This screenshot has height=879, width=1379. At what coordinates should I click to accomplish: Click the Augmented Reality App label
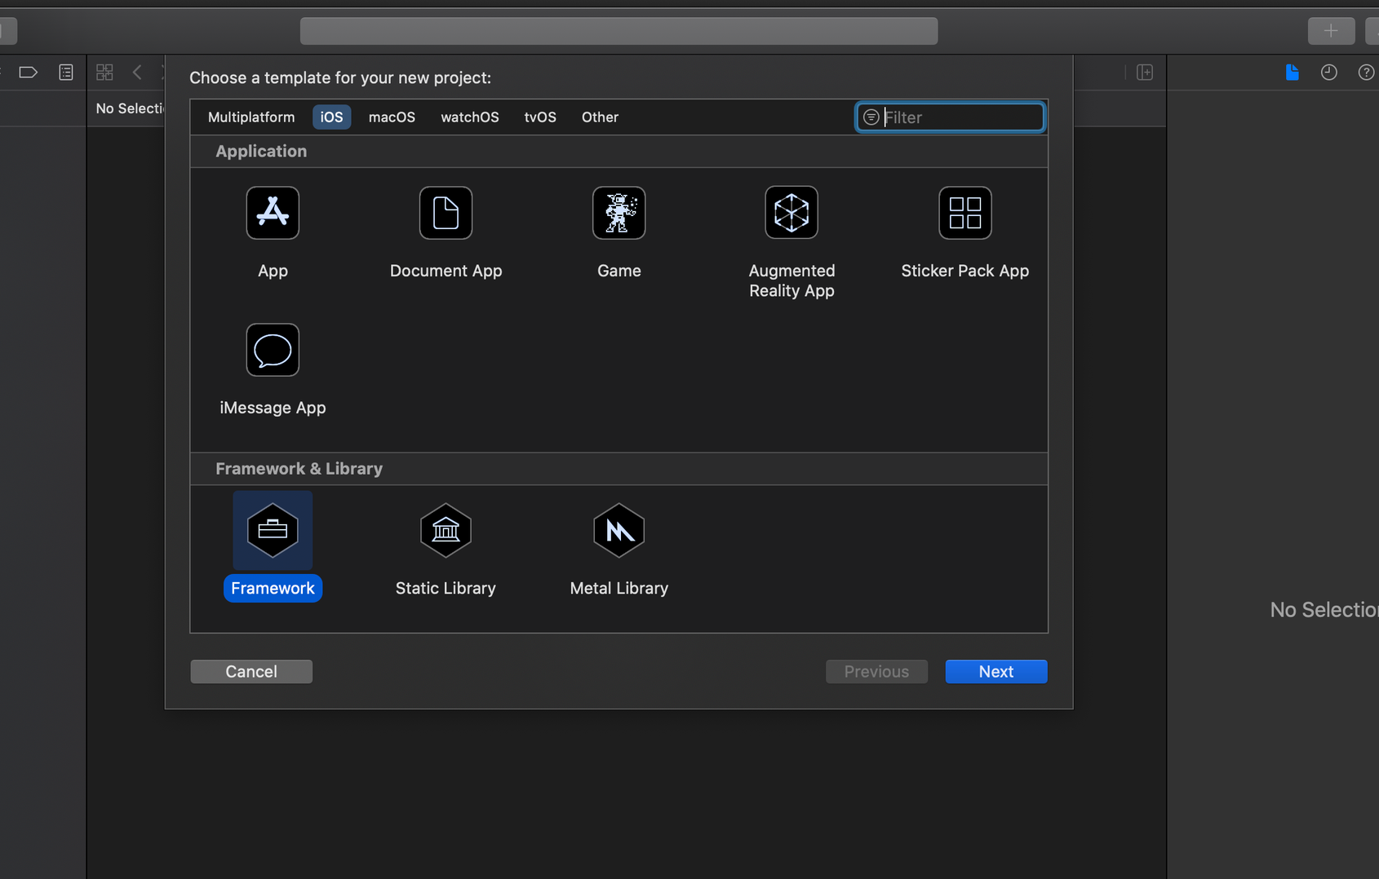click(791, 280)
